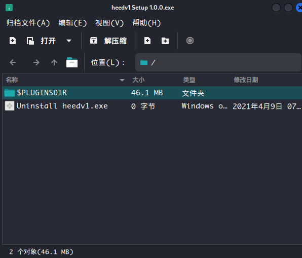Click the home folder icon

tap(72, 62)
